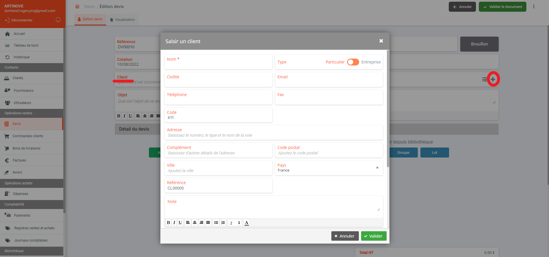
Task: Open the text color picker in Note toolbar
Action: (247, 223)
